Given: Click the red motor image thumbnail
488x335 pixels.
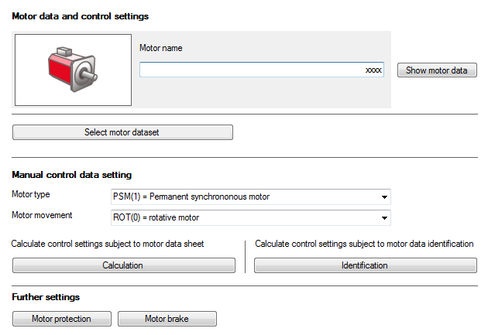Looking at the screenshot, I should (74, 69).
